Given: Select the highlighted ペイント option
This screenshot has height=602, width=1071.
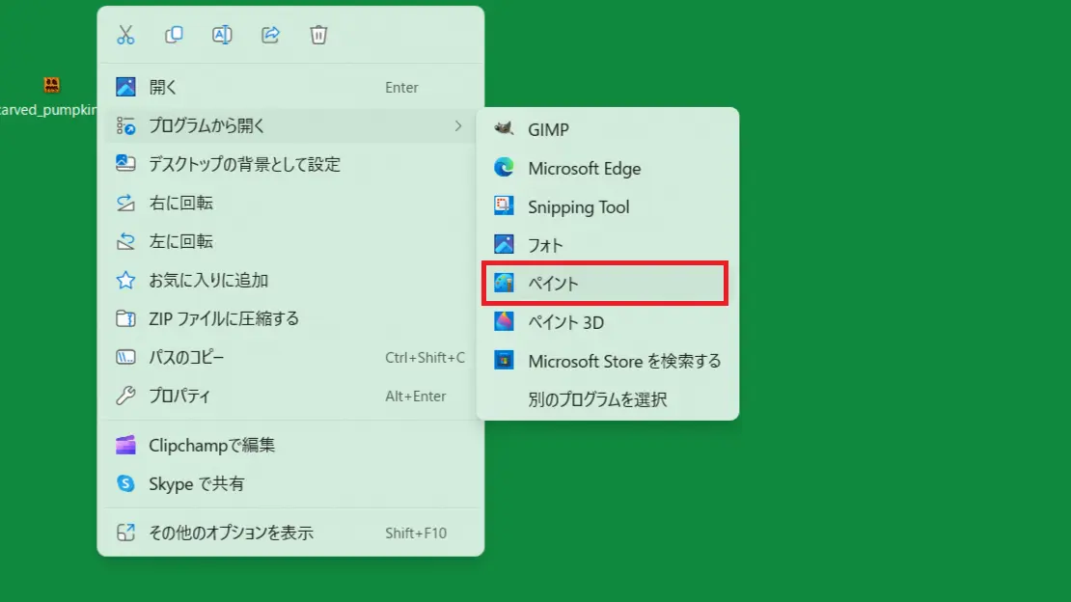Looking at the screenshot, I should point(553,284).
